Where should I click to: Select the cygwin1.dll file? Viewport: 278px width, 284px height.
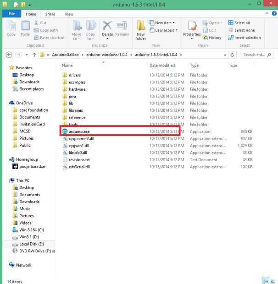click(x=79, y=146)
